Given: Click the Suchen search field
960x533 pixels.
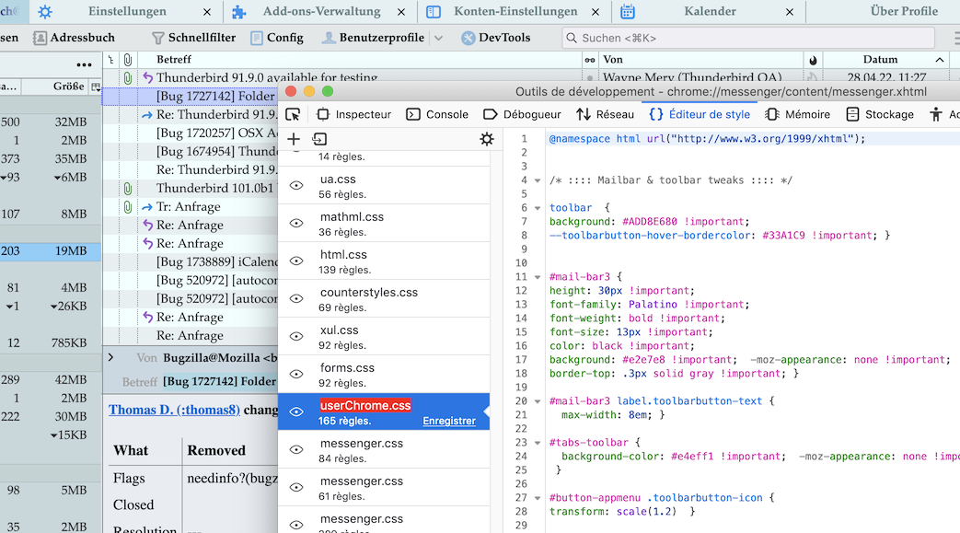Looking at the screenshot, I should pyautogui.click(x=747, y=38).
